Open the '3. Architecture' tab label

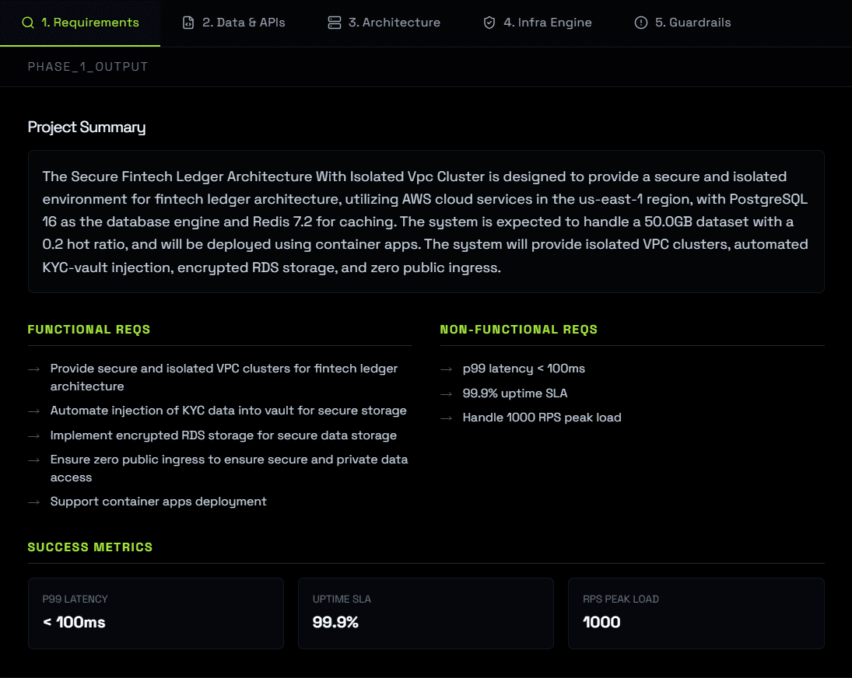pos(394,23)
